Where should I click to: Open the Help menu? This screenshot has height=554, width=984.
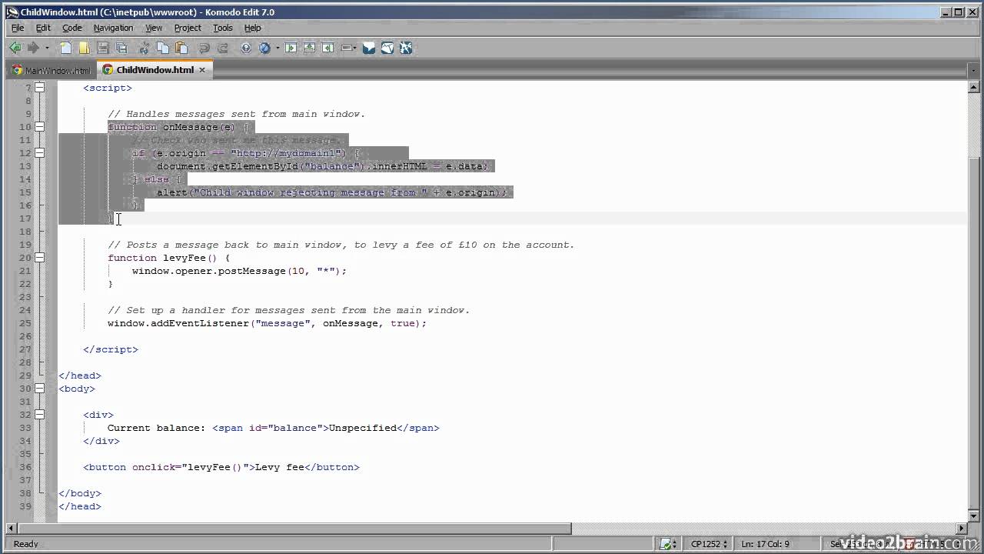(x=253, y=28)
